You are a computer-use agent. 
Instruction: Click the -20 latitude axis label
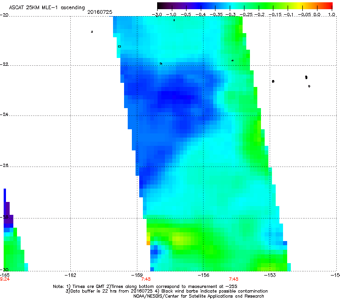4,15
